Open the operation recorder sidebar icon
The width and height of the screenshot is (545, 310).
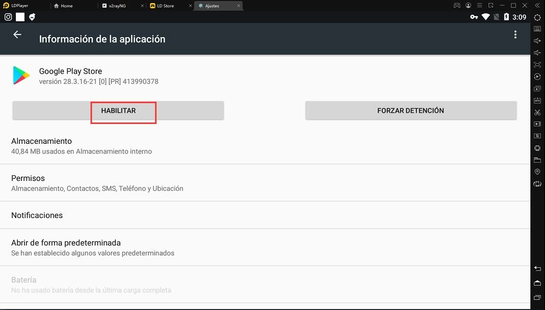tap(537, 76)
